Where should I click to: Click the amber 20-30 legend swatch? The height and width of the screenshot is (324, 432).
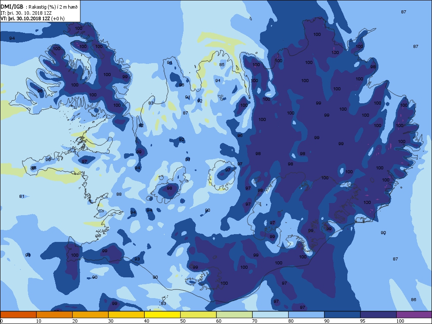tap(90, 314)
